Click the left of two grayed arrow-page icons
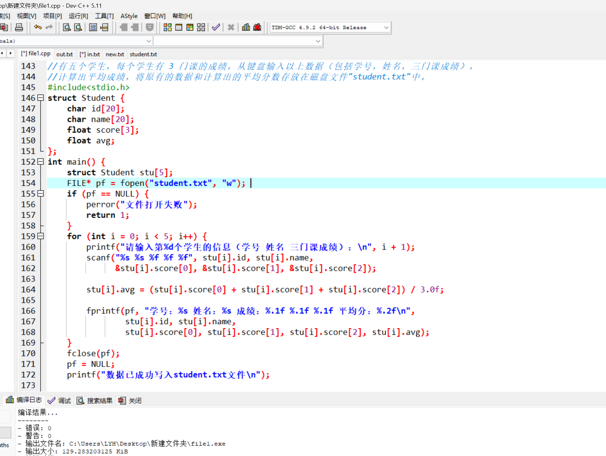Image resolution: width=606 pixels, height=456 pixels. [x=123, y=27]
